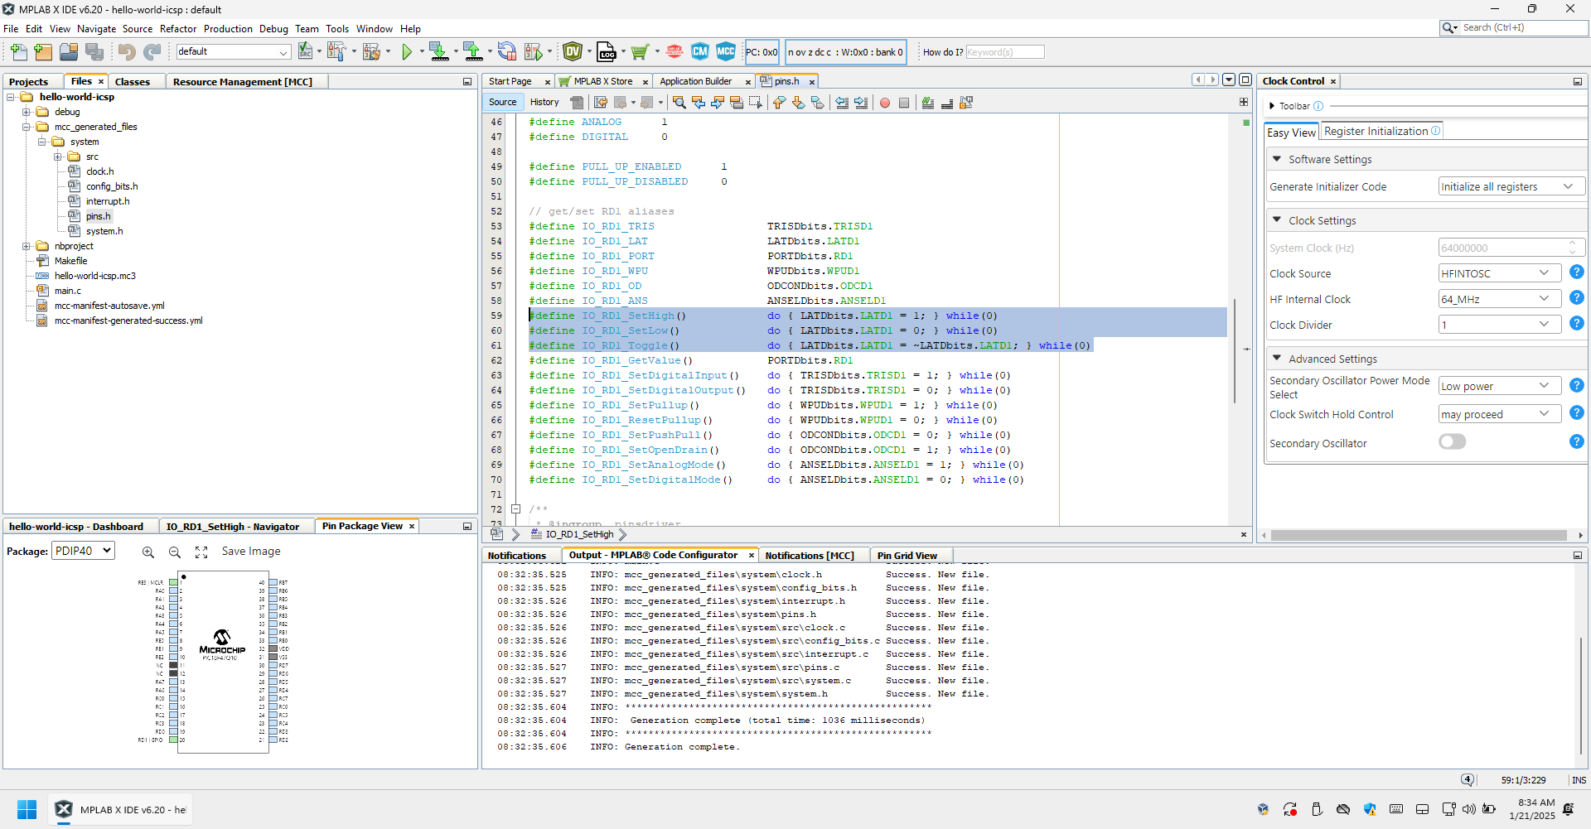Open the Tools menu
The width and height of the screenshot is (1591, 829).
(337, 29)
